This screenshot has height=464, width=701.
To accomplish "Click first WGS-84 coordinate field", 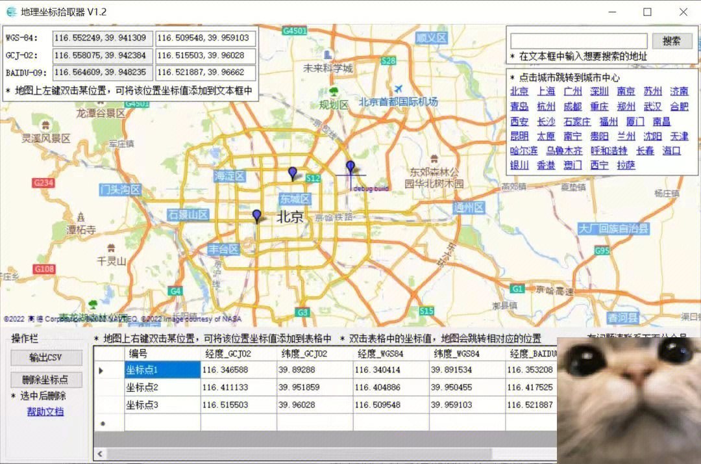I will tap(103, 38).
